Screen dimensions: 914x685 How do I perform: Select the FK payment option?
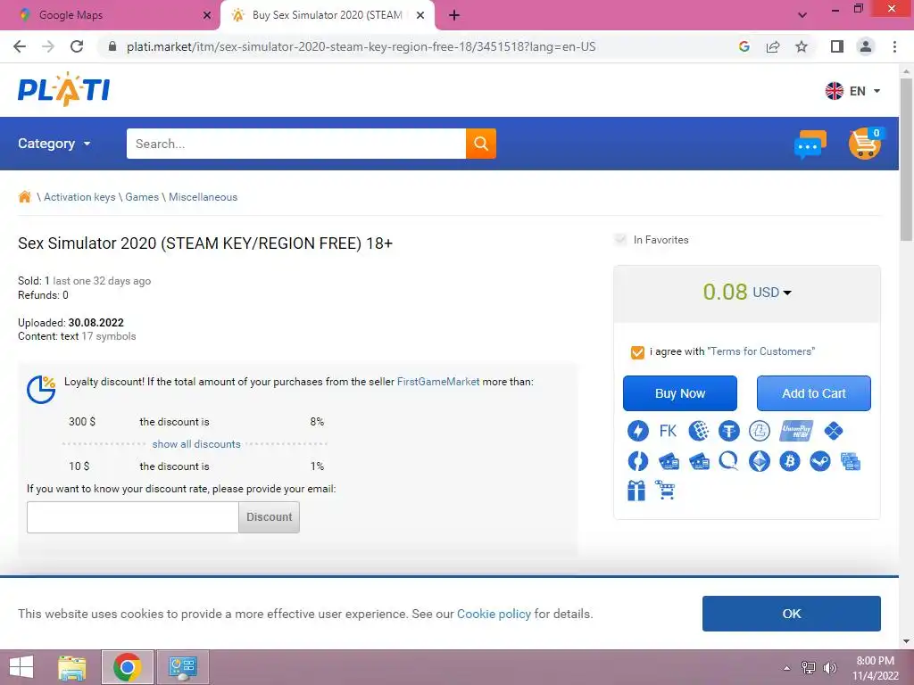tap(668, 431)
